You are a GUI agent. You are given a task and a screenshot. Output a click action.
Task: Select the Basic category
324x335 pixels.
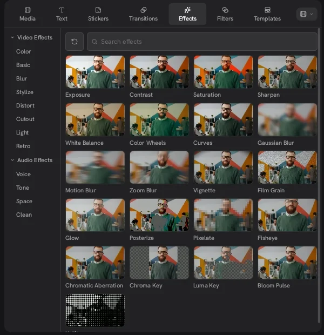point(23,65)
